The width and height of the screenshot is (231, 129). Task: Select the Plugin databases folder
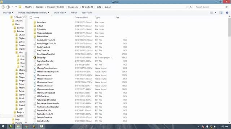[x=44, y=33]
